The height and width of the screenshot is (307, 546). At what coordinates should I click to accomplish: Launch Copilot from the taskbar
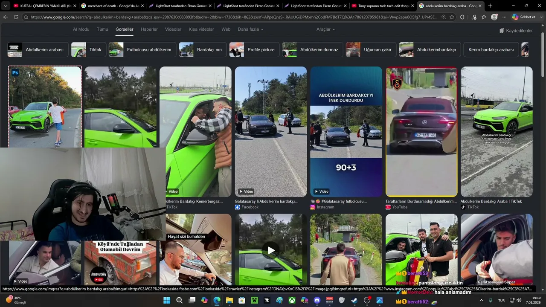click(204, 300)
